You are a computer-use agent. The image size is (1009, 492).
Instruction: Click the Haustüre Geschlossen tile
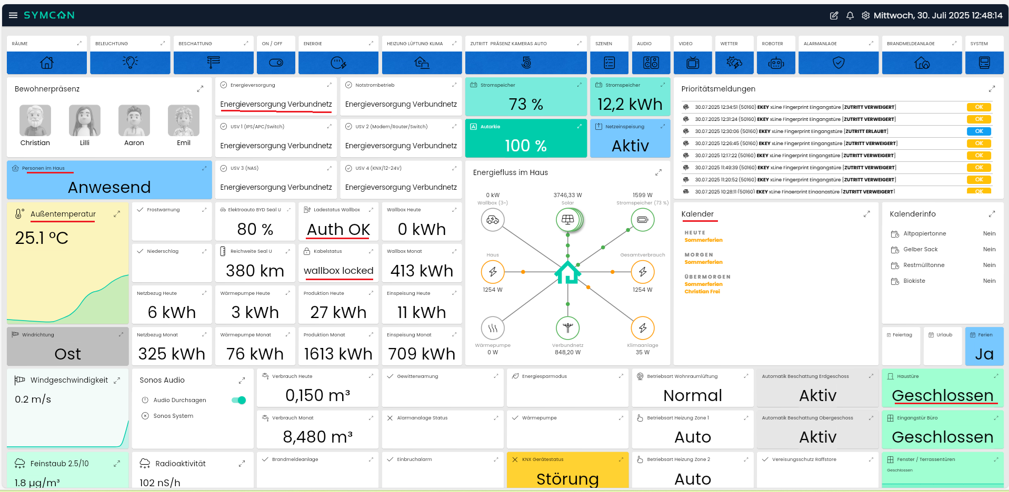[942, 388]
